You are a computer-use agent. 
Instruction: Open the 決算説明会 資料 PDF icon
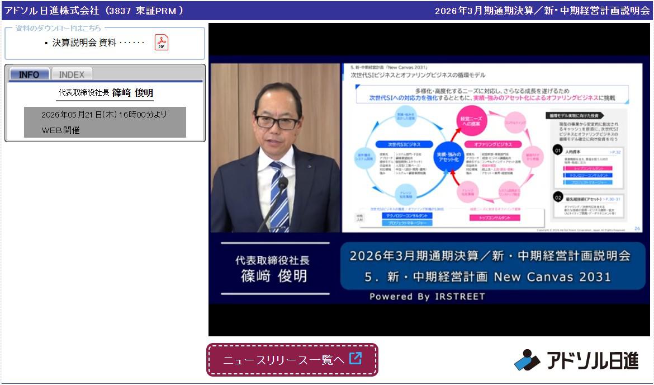[162, 42]
